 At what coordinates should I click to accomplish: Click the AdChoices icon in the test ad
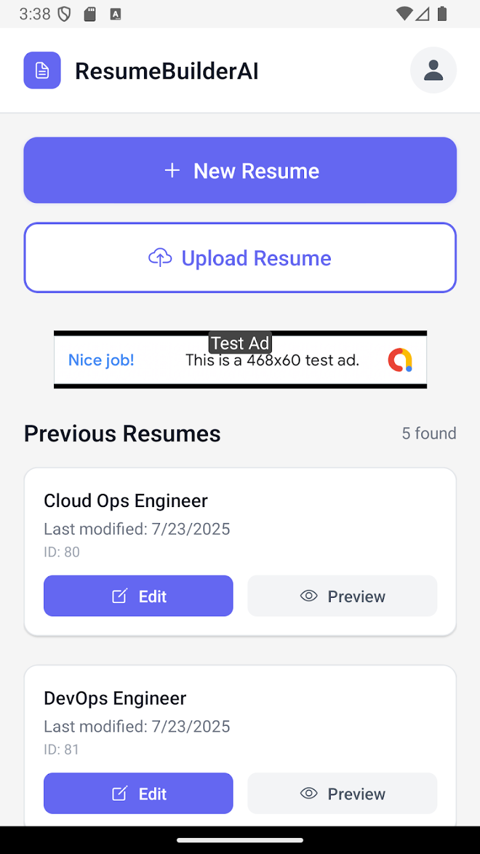point(401,359)
